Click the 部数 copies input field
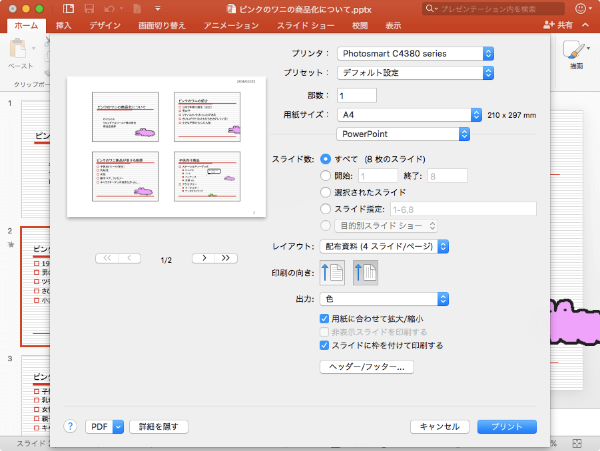 tap(357, 95)
